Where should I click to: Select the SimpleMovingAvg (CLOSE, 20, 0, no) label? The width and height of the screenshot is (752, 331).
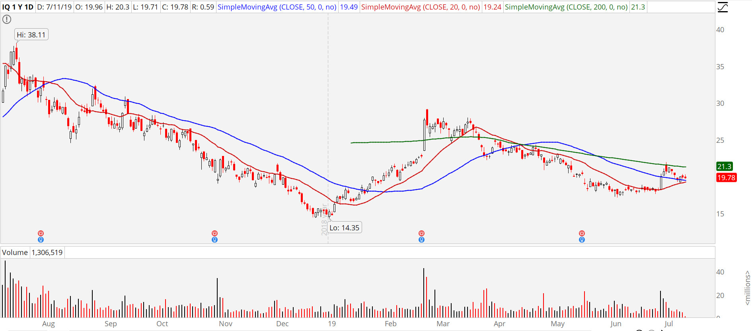click(x=421, y=7)
